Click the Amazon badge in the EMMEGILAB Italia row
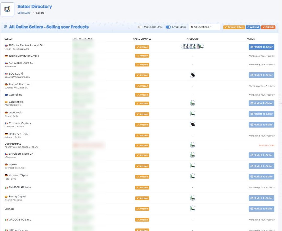Viewport: 282px width, 231px height. (x=142, y=187)
